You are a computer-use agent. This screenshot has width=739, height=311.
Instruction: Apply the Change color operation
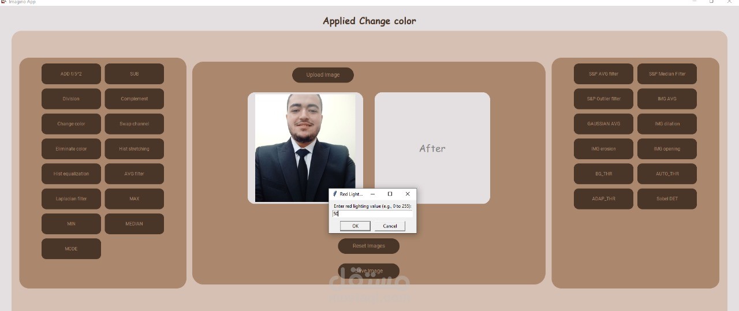71,124
